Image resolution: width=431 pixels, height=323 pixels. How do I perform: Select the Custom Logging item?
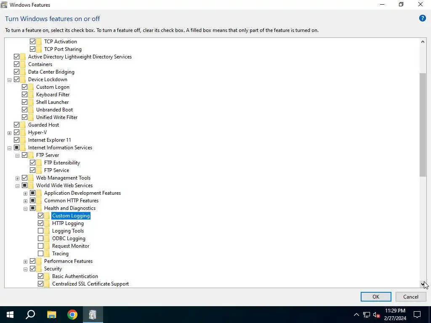(71, 216)
